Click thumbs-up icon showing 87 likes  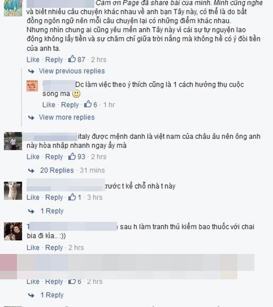tap(72, 59)
